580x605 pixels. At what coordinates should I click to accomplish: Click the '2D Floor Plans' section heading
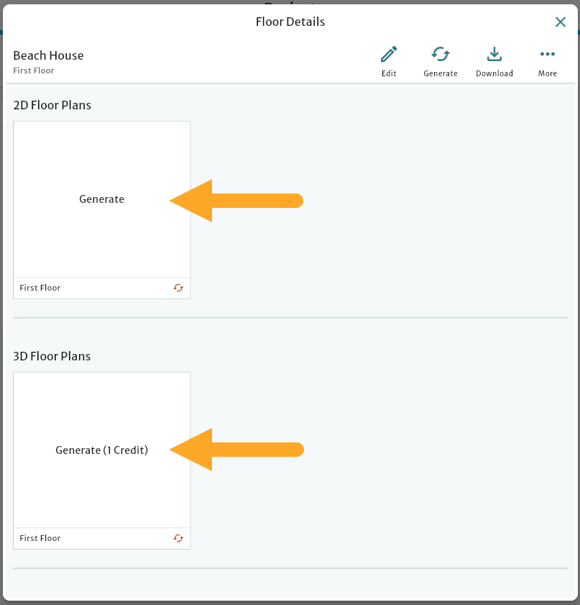coord(52,105)
